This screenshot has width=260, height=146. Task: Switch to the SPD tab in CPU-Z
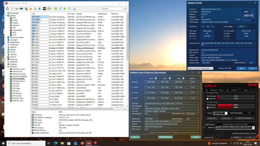point(227,90)
